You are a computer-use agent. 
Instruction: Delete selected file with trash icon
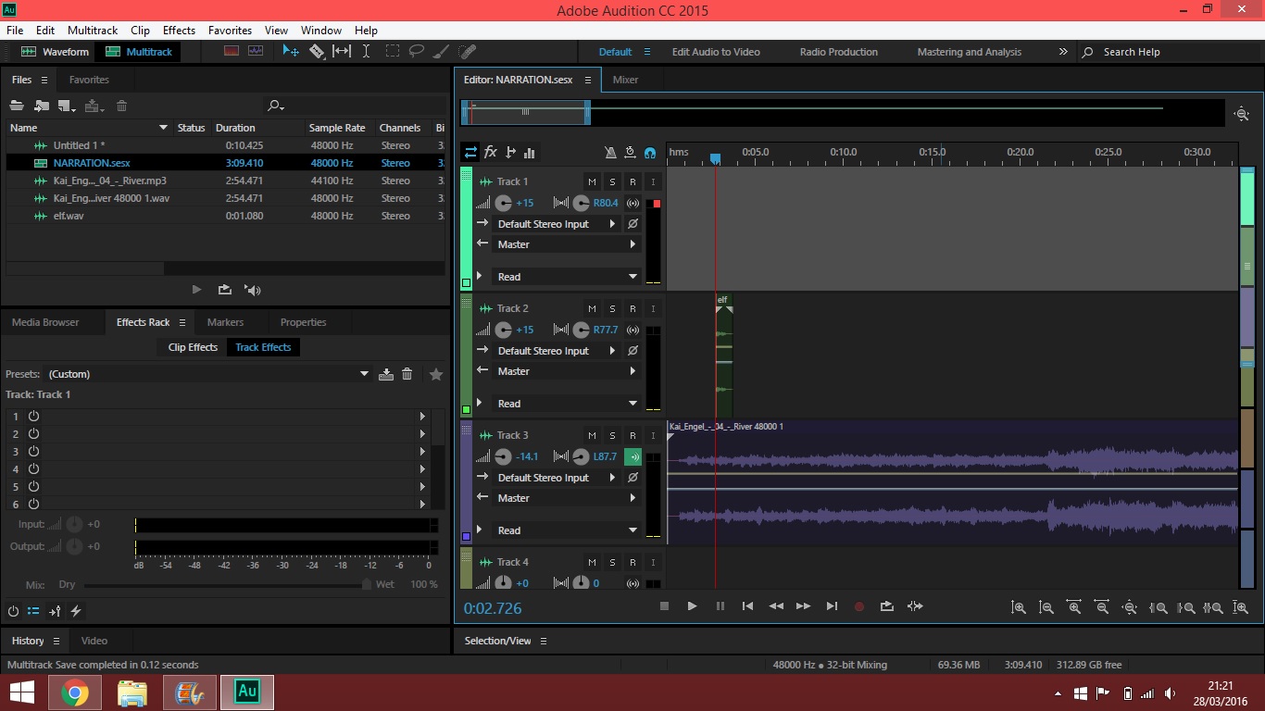121,106
